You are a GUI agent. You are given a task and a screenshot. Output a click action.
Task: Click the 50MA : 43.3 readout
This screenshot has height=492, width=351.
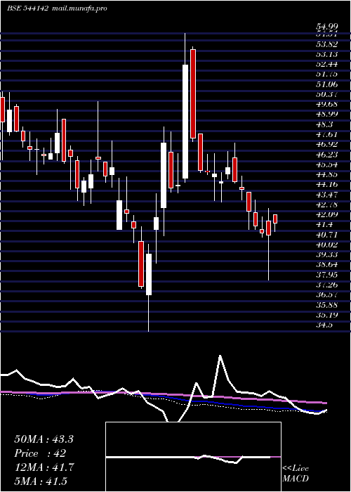point(44,439)
